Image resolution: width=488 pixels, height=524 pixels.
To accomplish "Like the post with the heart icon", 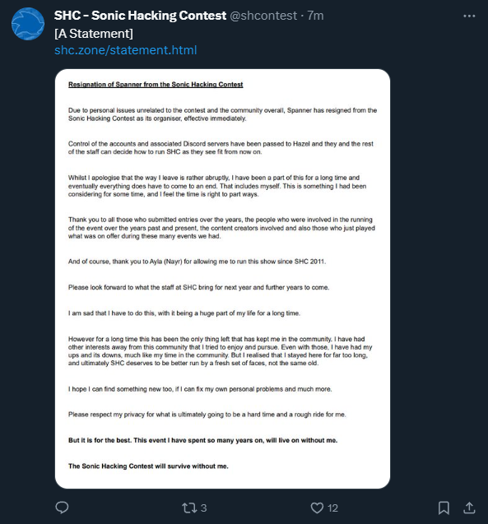I will [317, 508].
